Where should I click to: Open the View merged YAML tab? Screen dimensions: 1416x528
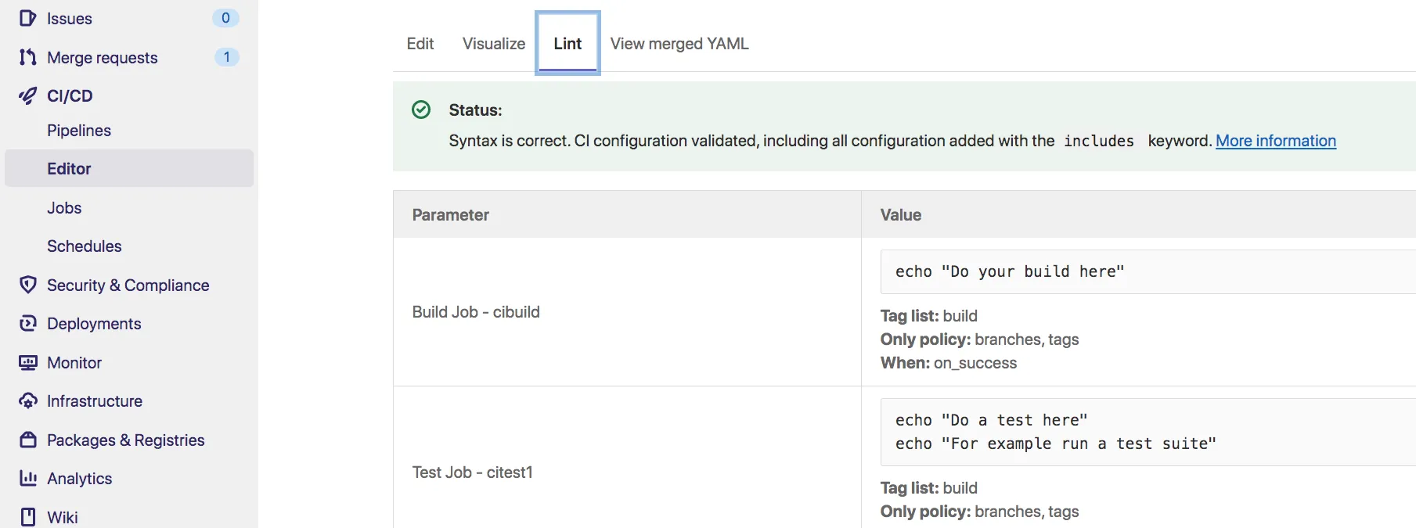679,44
